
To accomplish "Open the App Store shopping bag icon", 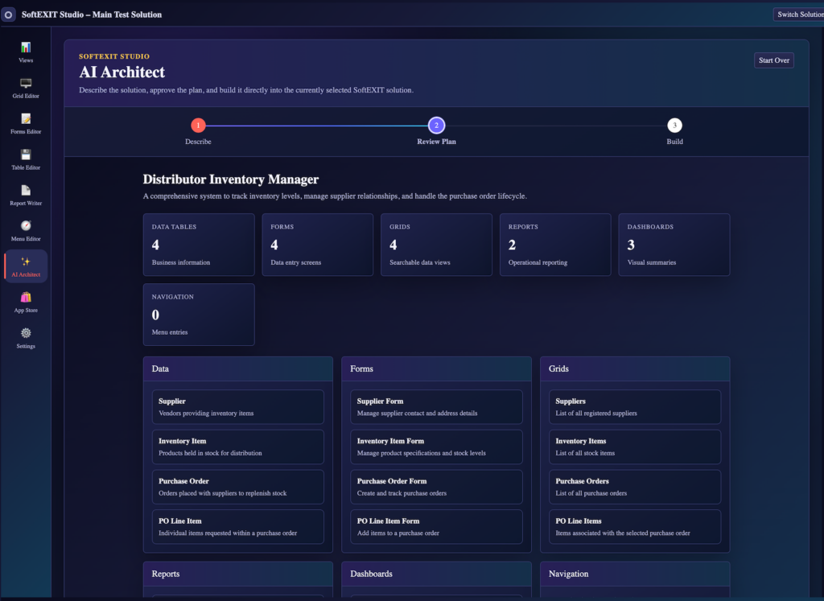I will point(26,298).
